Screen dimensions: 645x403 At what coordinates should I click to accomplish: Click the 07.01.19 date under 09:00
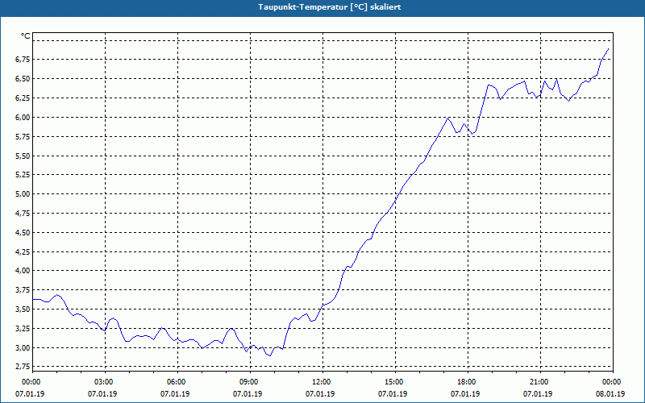tap(248, 394)
